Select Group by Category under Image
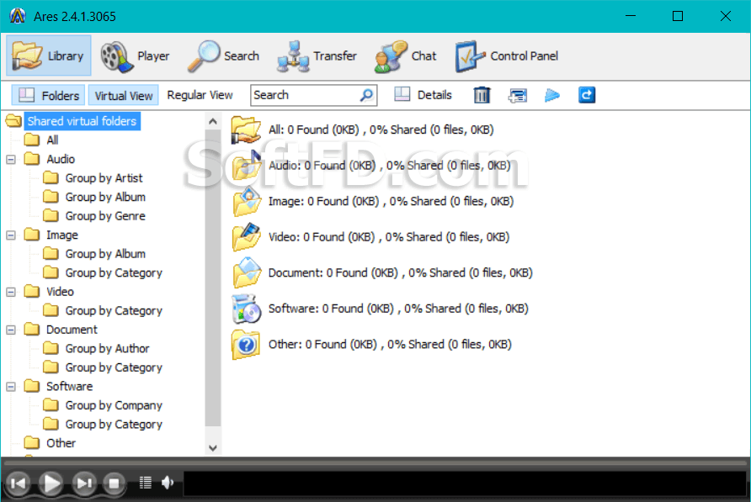The height and width of the screenshot is (502, 751). pyautogui.click(x=114, y=272)
